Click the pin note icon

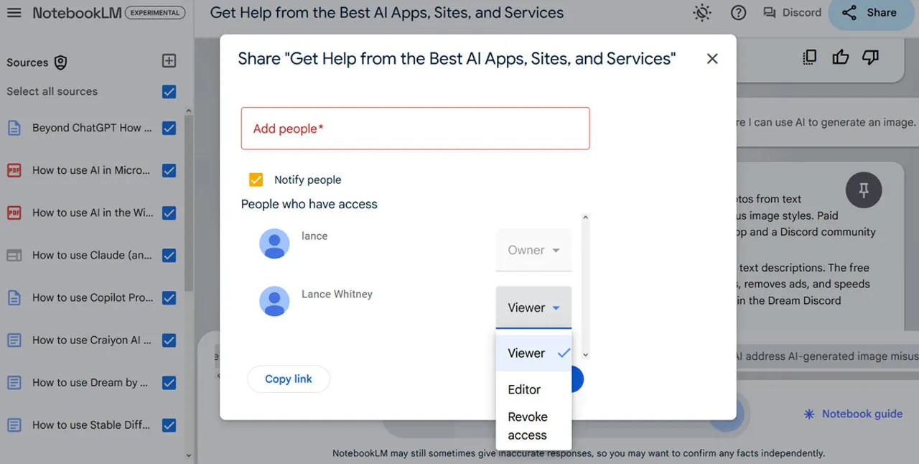[863, 190]
